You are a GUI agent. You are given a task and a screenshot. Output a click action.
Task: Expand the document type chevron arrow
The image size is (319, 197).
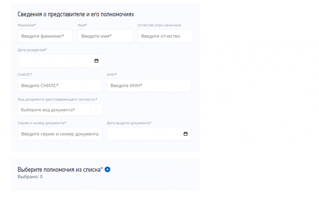[x=96, y=110]
